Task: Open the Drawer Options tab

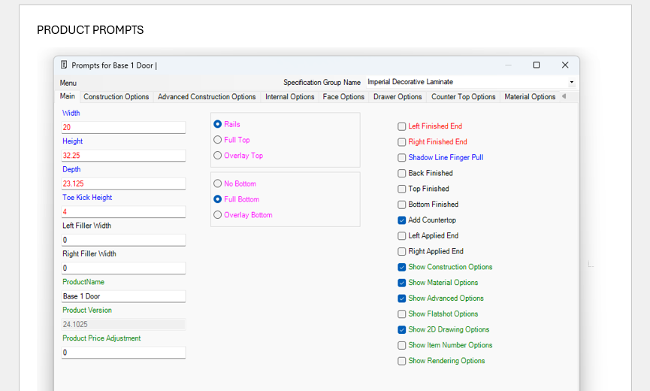Action: pos(398,97)
